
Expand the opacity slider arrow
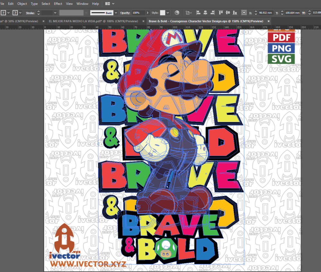click(x=147, y=13)
